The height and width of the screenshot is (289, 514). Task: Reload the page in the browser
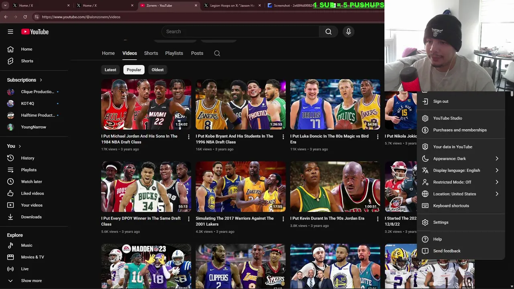[25, 17]
